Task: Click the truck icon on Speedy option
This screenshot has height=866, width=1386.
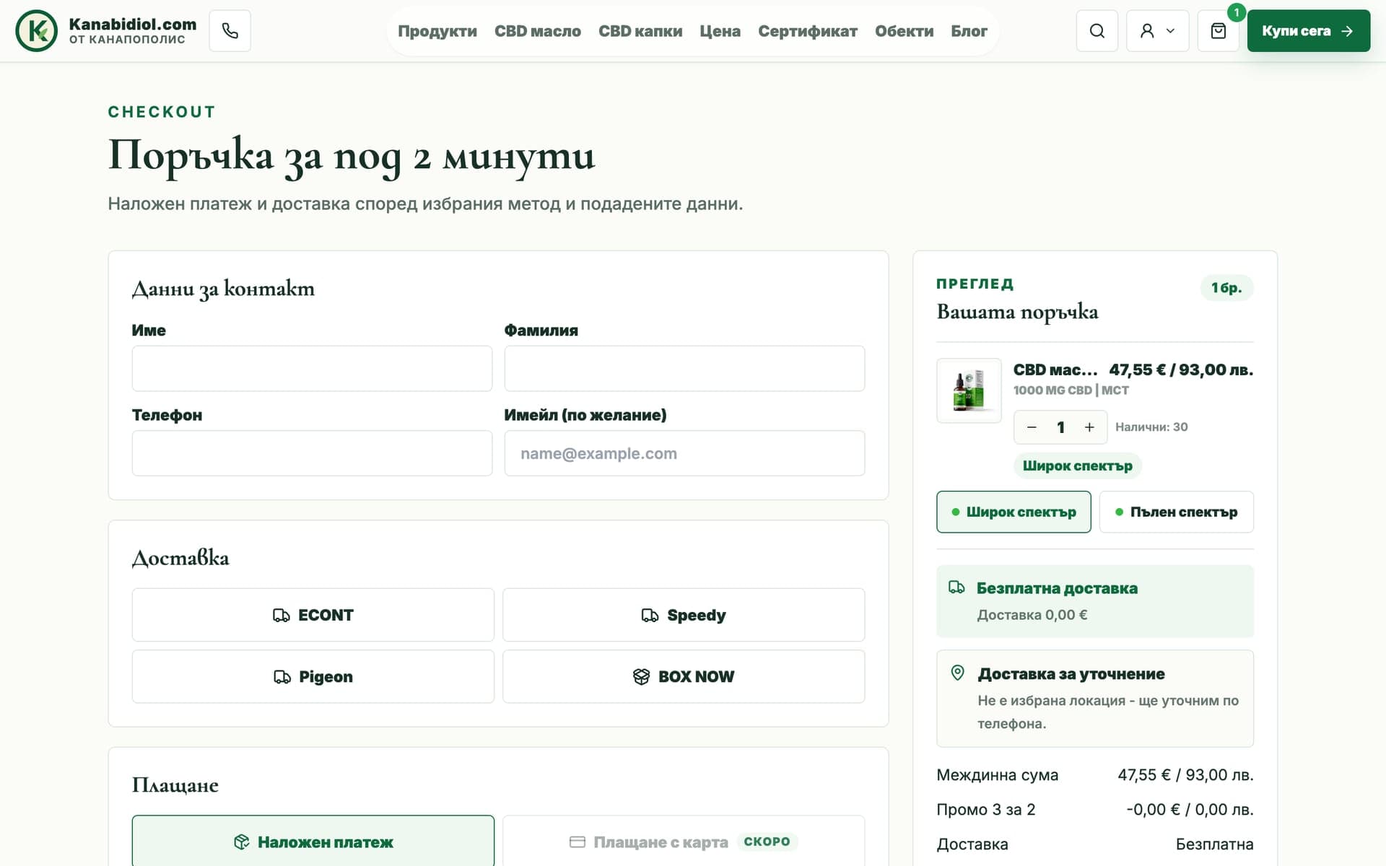Action: (x=650, y=616)
